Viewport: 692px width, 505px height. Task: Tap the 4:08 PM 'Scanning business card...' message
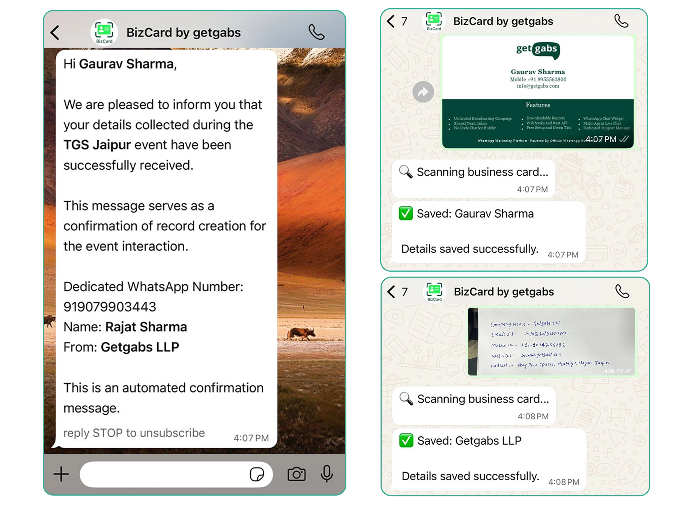coord(474,406)
